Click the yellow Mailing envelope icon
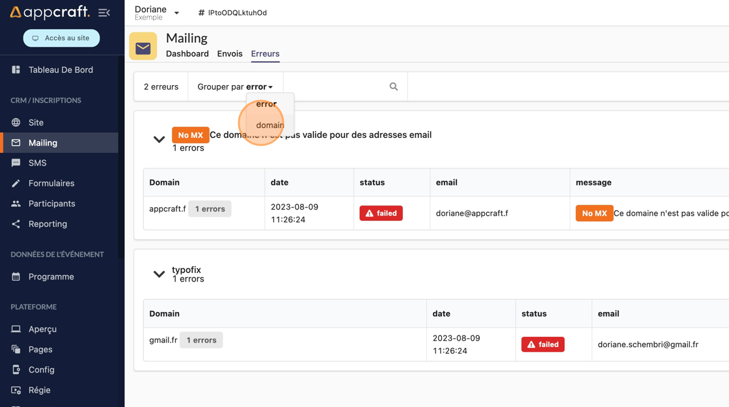729x407 pixels. 143,47
